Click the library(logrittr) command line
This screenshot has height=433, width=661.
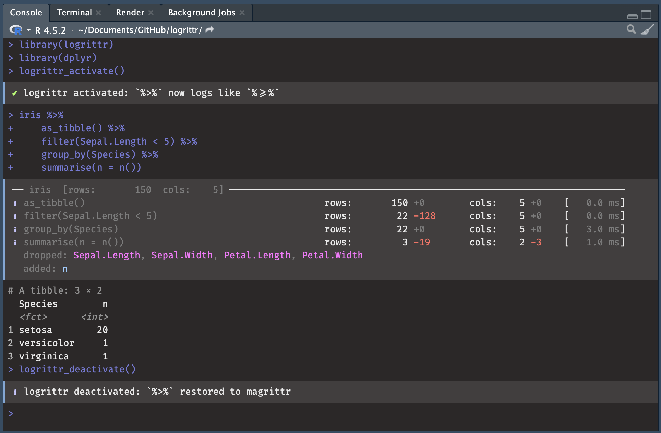click(66, 45)
